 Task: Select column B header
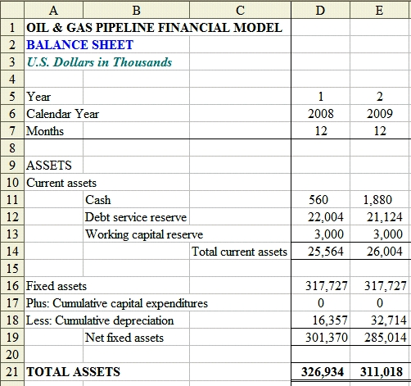[x=136, y=11]
